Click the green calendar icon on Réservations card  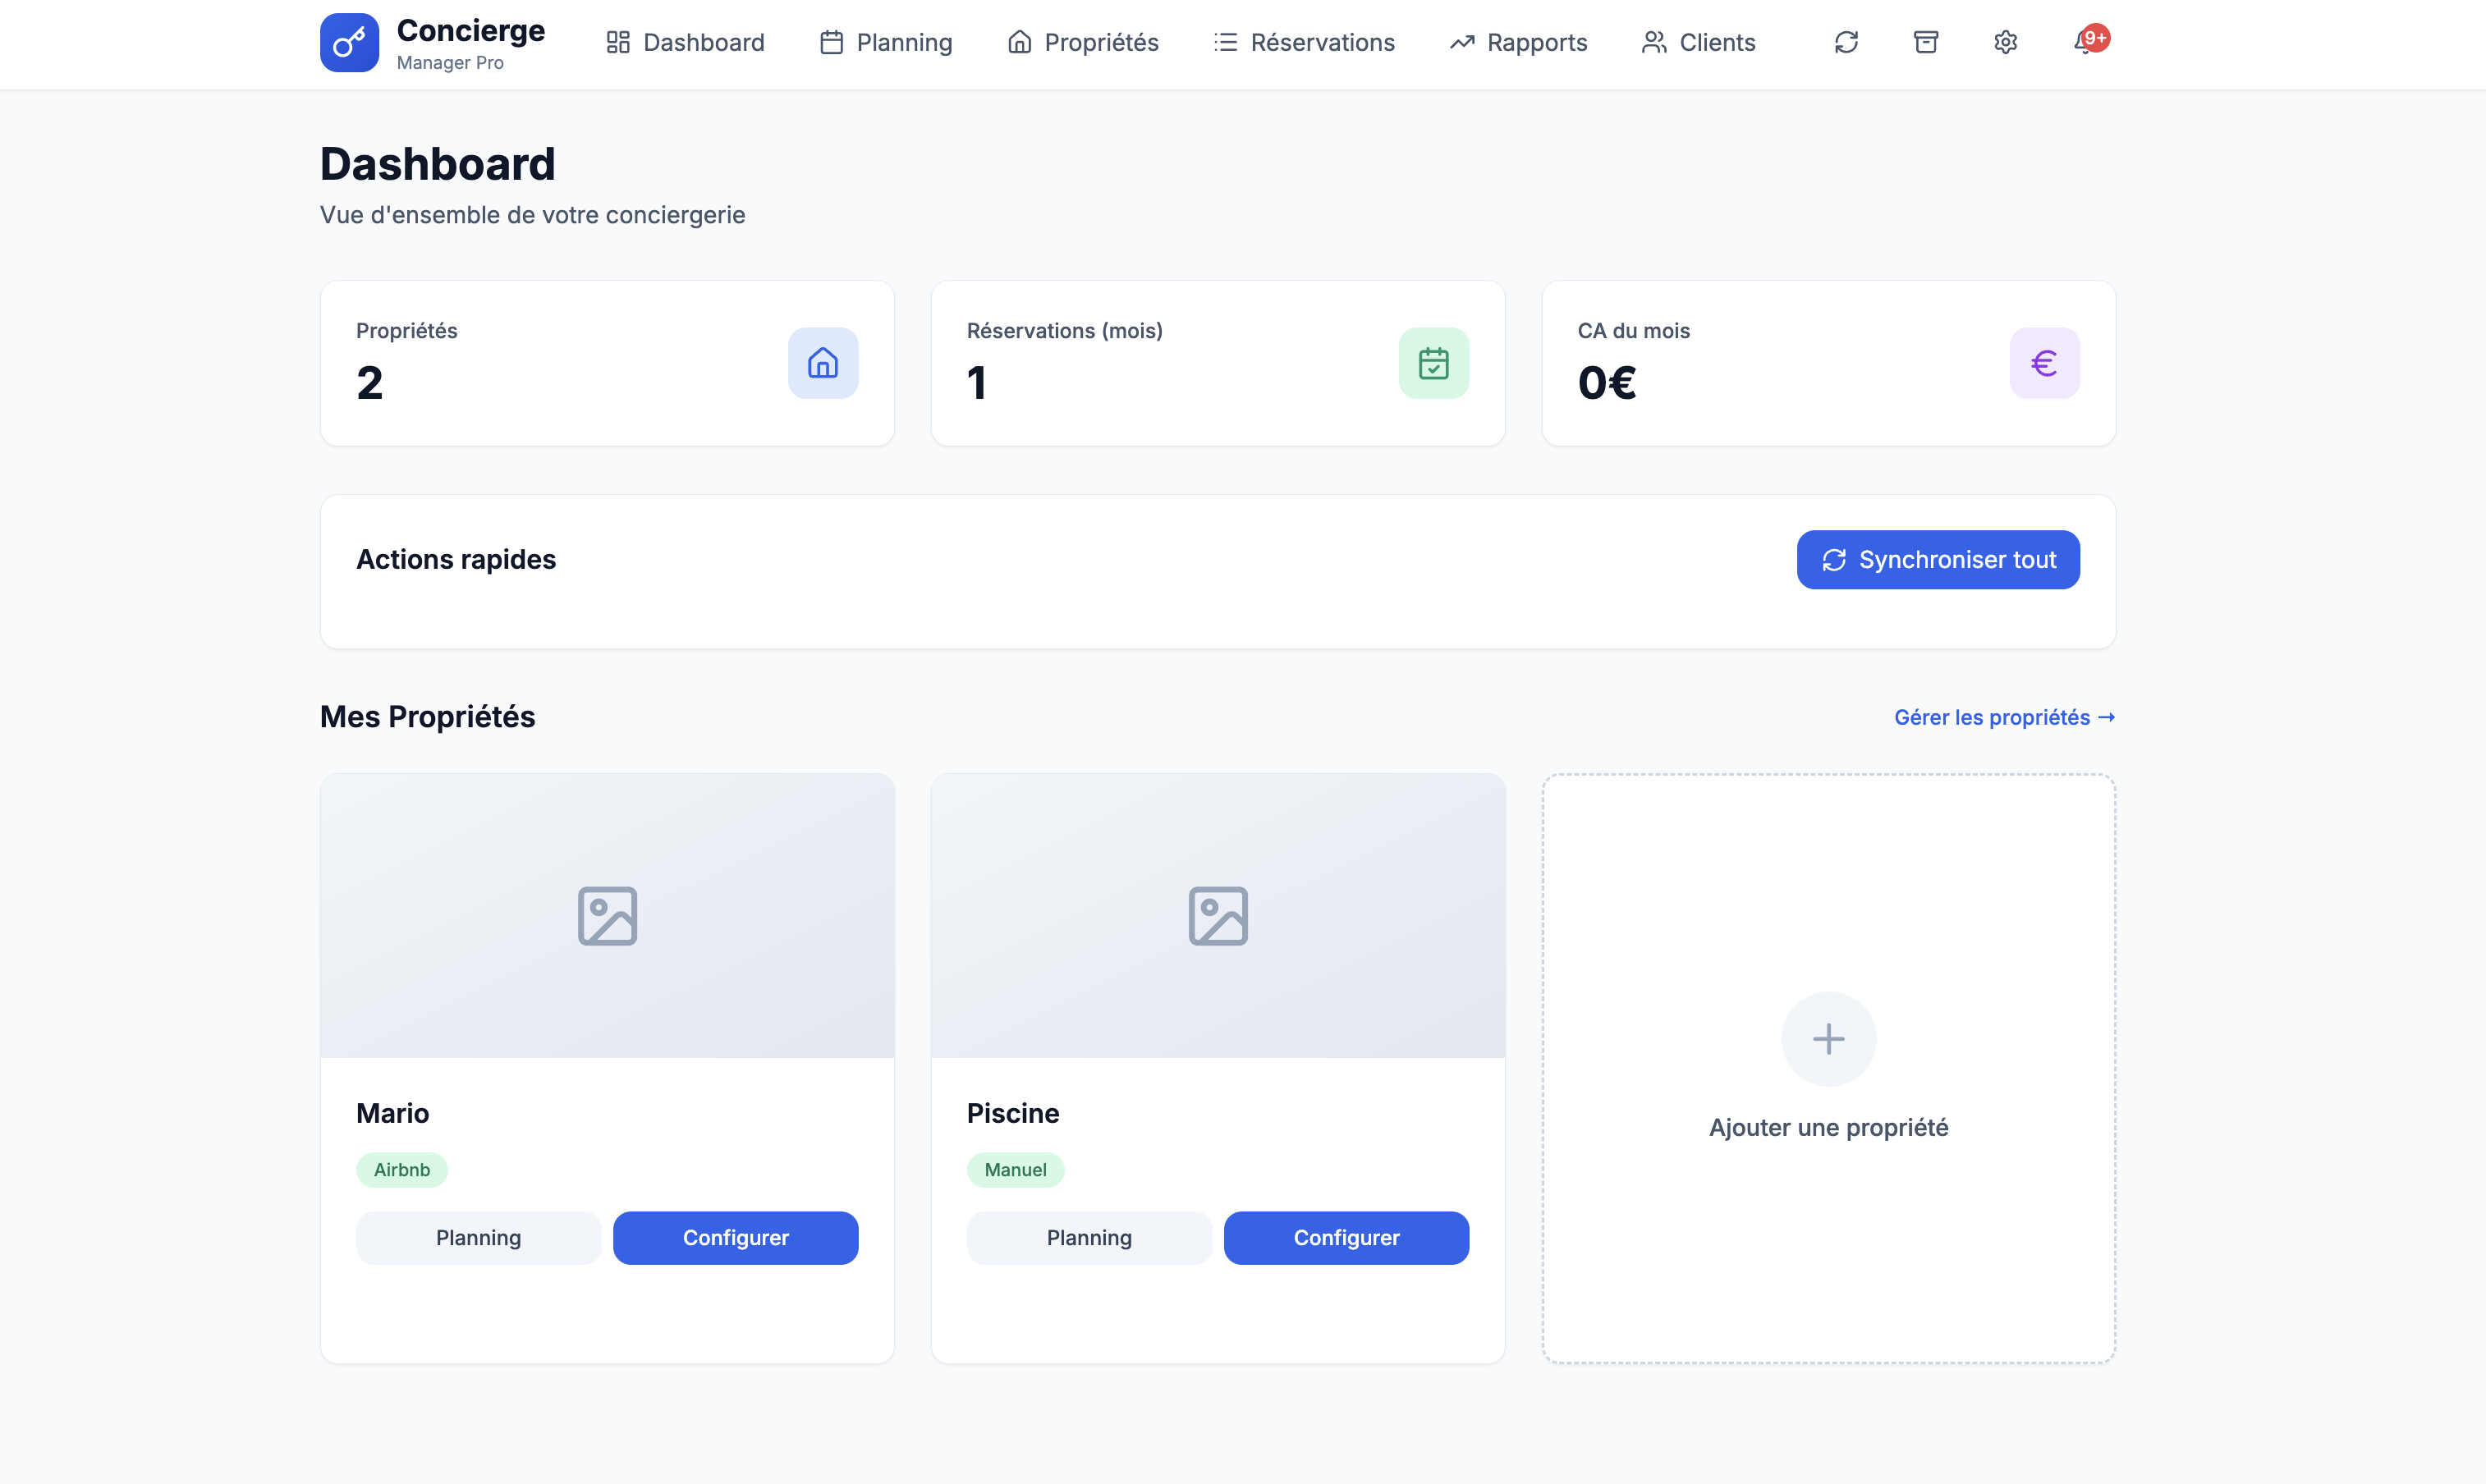(x=1433, y=363)
